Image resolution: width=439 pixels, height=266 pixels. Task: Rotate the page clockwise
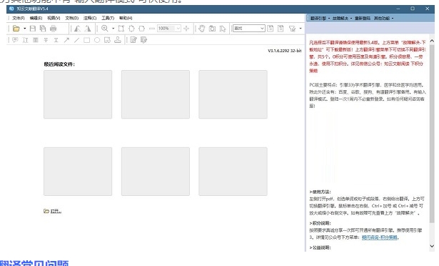[88, 29]
